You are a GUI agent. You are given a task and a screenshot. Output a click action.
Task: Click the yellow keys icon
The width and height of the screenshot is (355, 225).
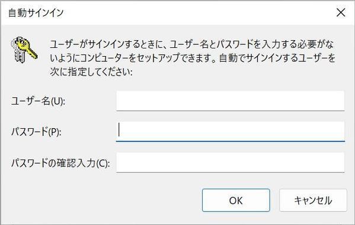[x=24, y=50]
